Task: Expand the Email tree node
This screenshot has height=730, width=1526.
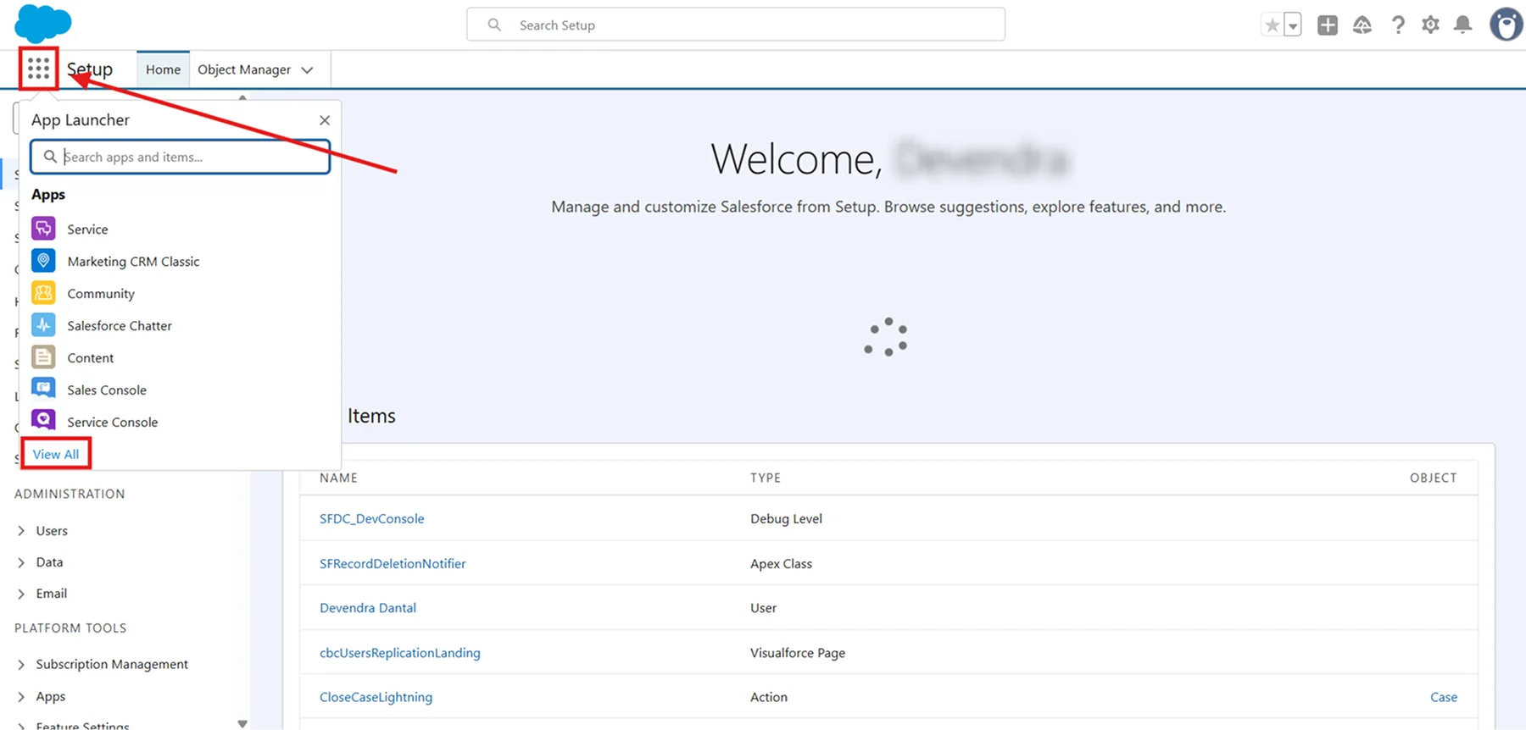Action: pos(21,594)
